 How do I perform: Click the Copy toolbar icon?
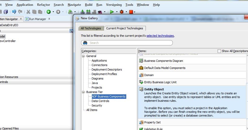pyautogui.click(x=34, y=12)
